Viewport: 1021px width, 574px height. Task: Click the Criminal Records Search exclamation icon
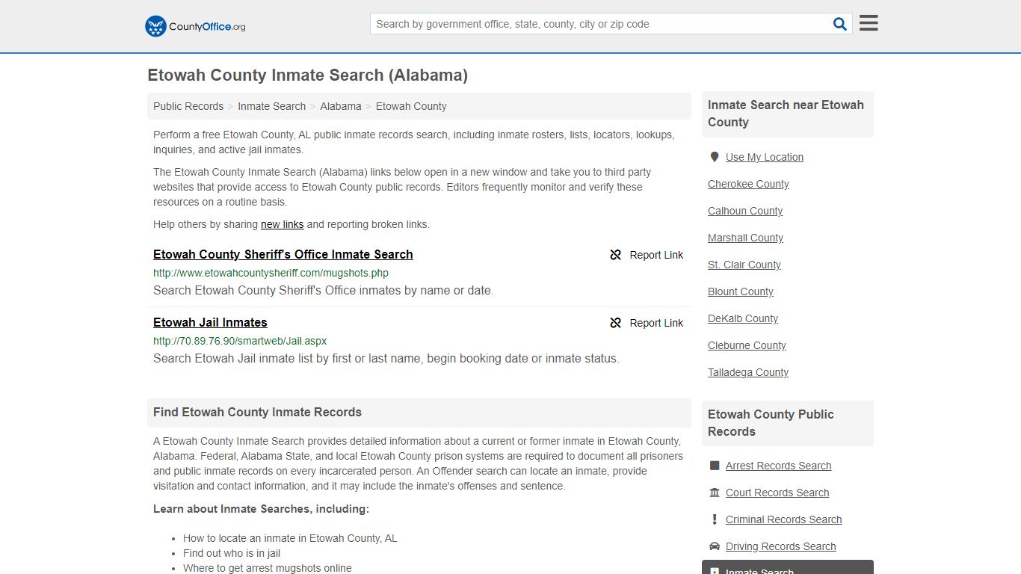click(x=715, y=519)
